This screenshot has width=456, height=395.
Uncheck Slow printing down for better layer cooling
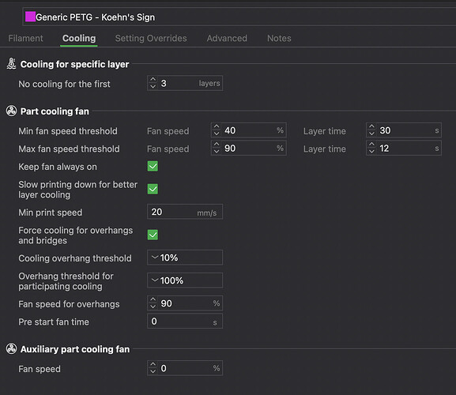tap(153, 189)
